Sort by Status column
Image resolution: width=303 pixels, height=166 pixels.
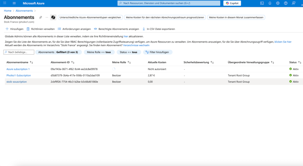tap(295, 62)
